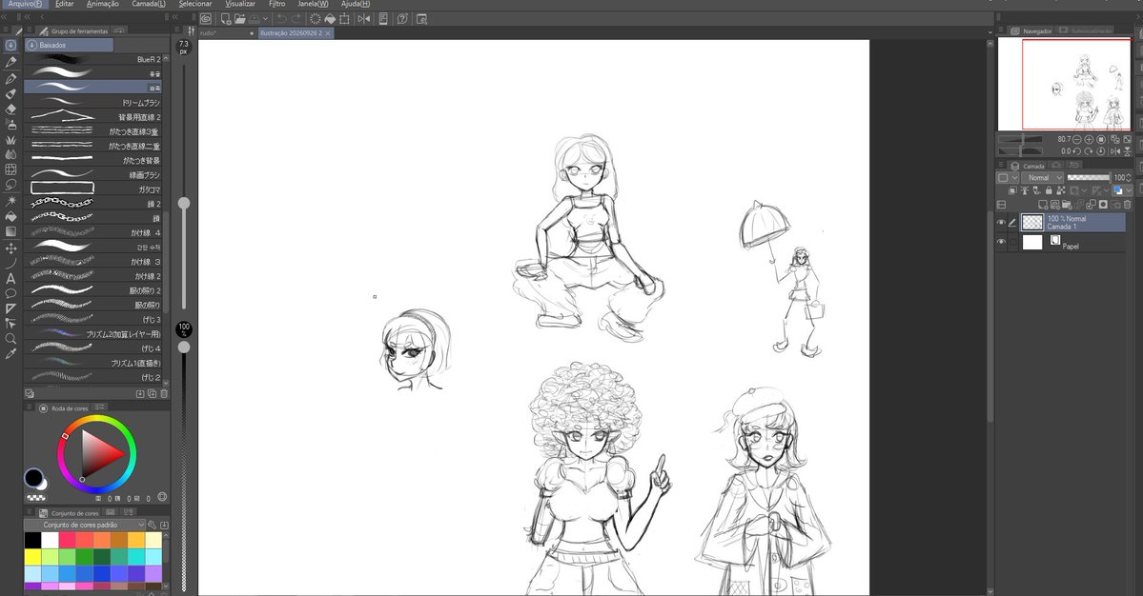
Task: Click the Flip horizontal icon in command bar
Action: click(364, 19)
